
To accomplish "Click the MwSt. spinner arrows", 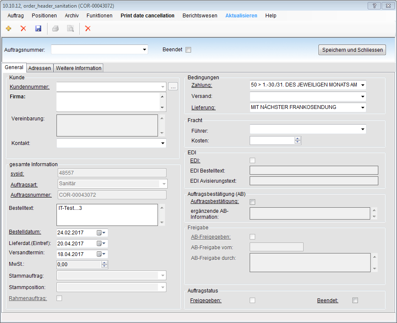I will pos(104,265).
